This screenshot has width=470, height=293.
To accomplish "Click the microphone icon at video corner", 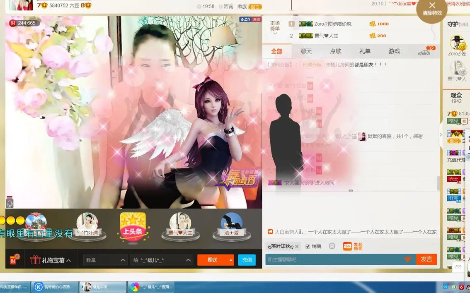I will (x=10, y=203).
